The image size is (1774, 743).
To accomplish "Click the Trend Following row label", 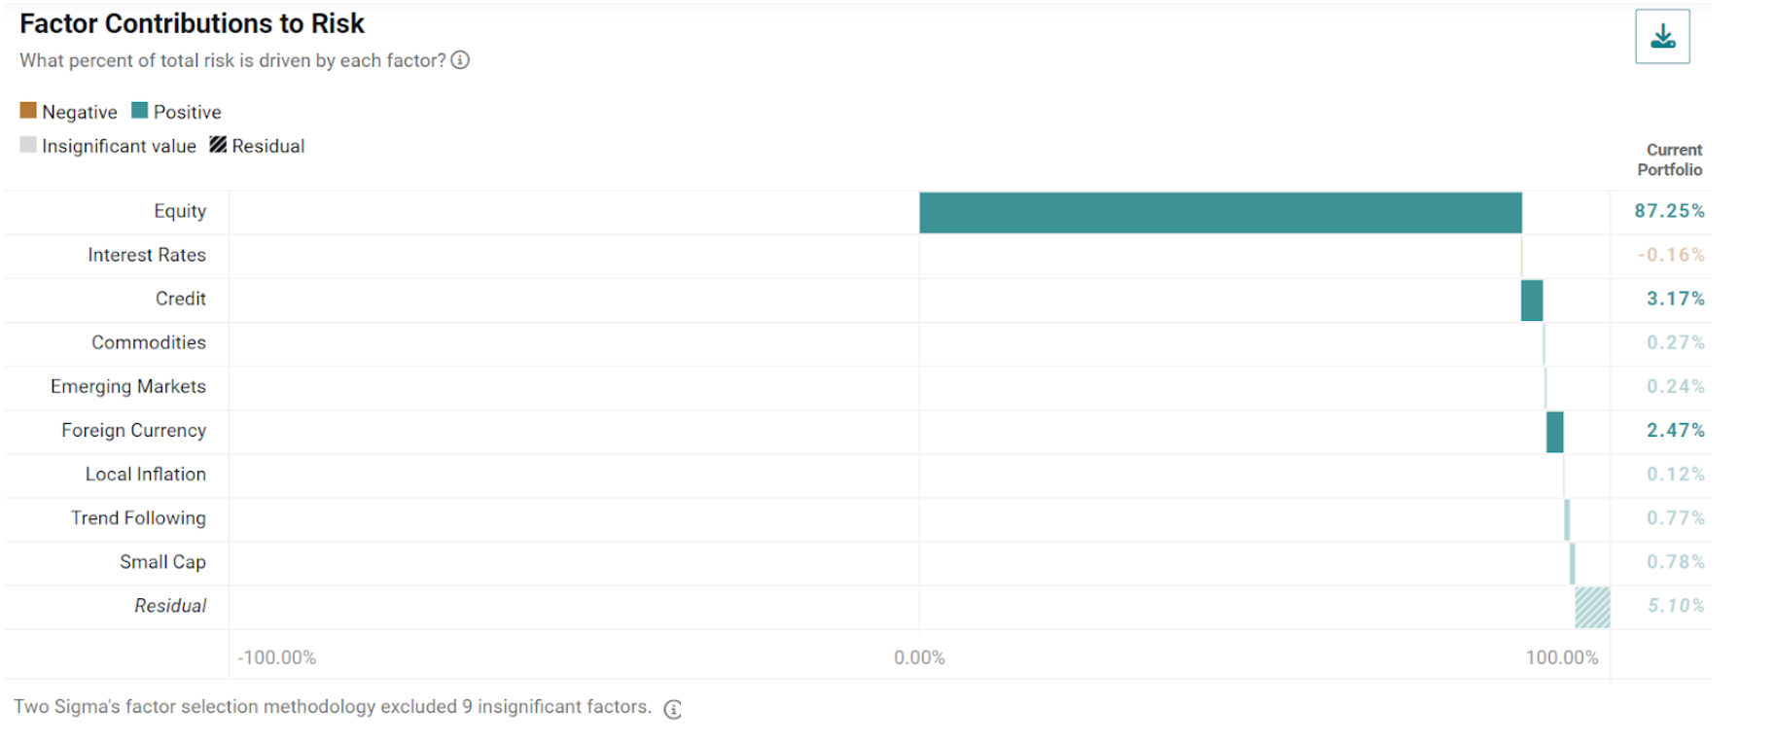I will (138, 517).
